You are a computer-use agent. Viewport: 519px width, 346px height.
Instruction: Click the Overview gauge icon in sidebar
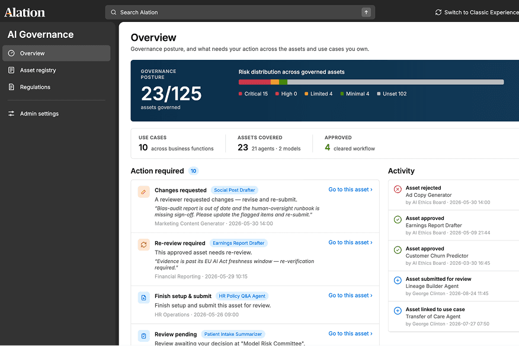tap(11, 53)
